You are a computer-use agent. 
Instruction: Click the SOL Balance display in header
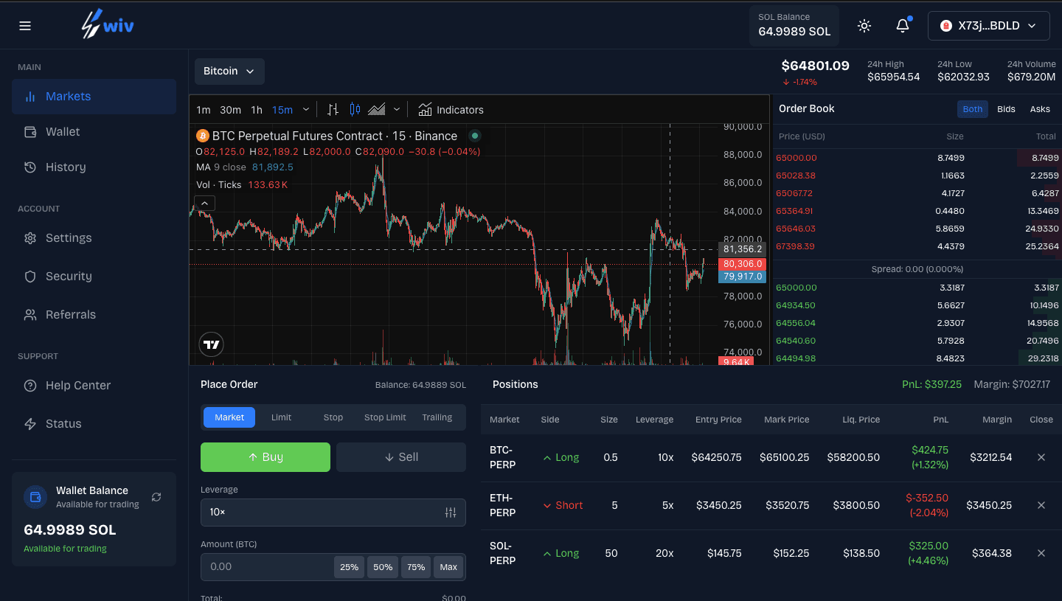coord(794,26)
